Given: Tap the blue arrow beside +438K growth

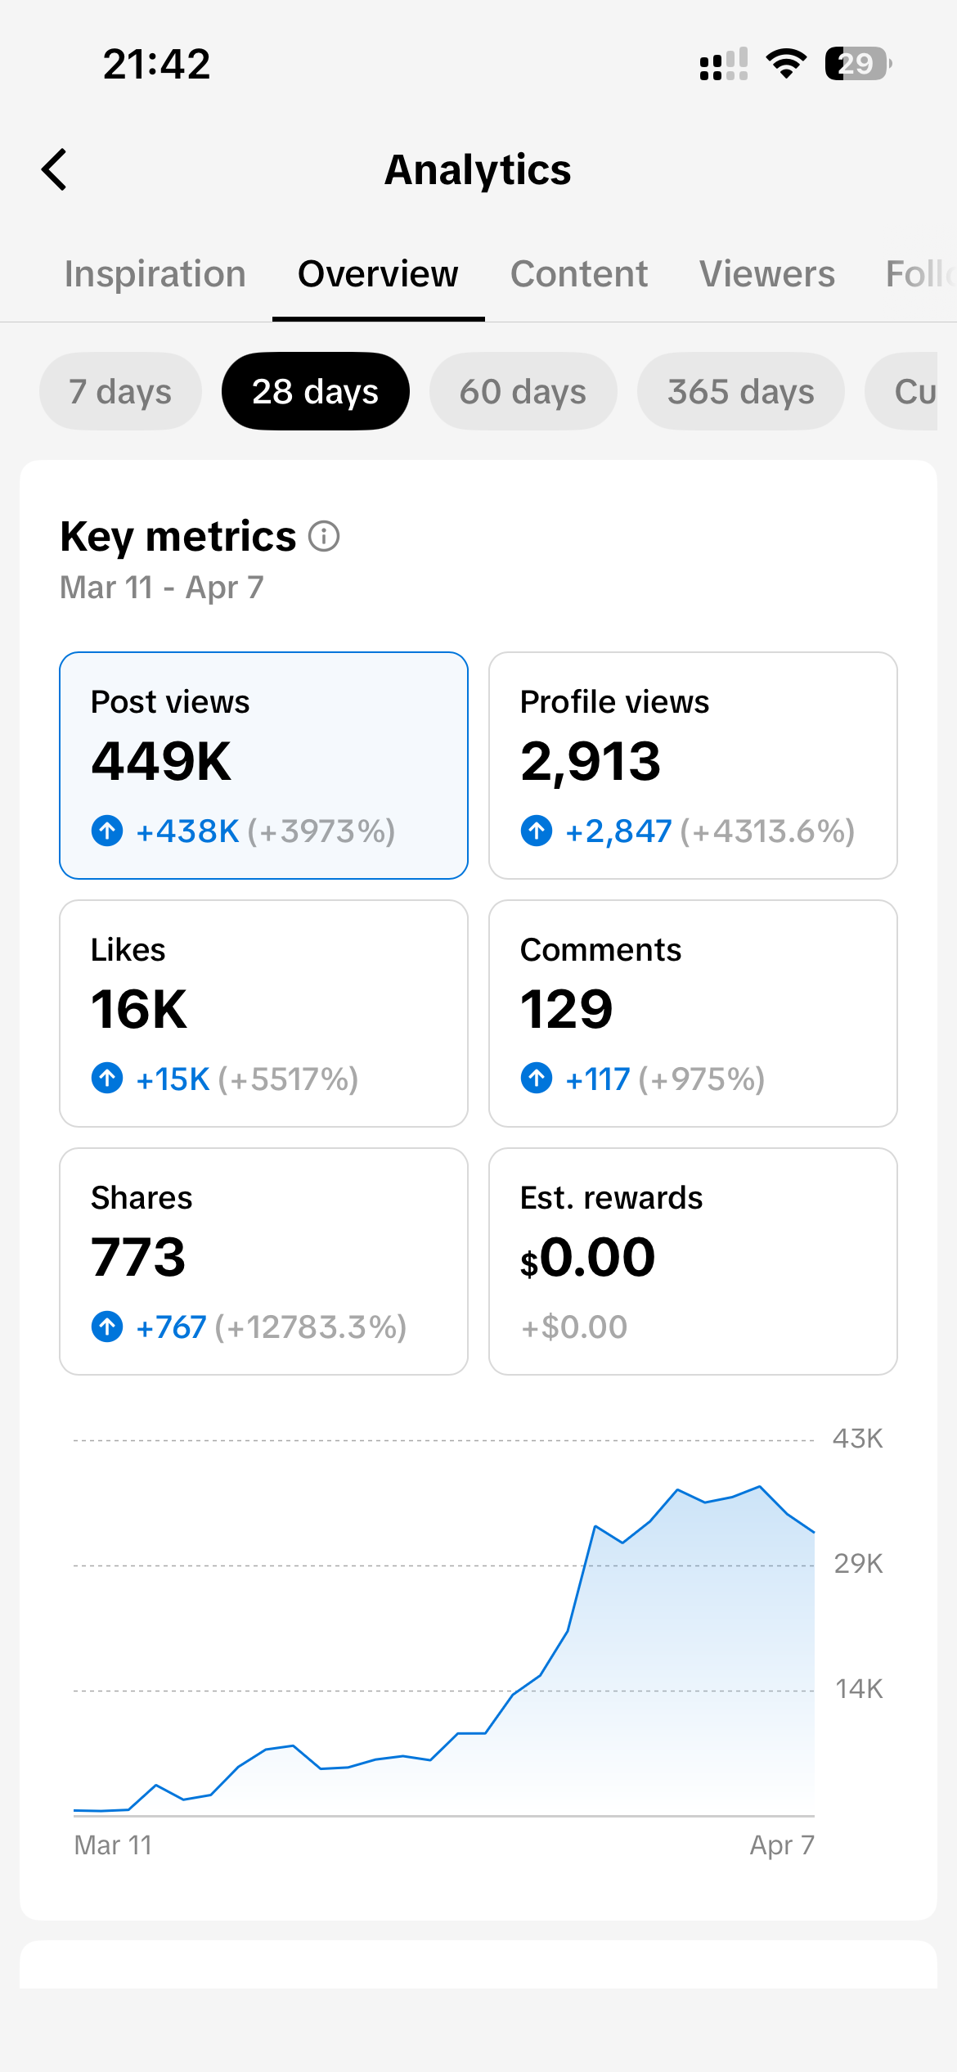Looking at the screenshot, I should click(x=107, y=831).
